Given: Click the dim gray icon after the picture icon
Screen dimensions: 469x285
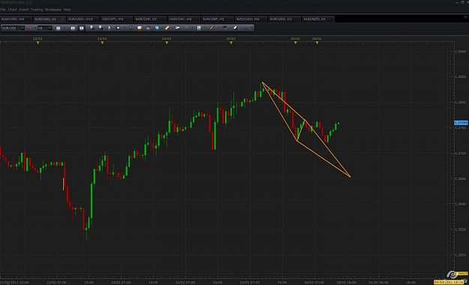Looking at the screenshot, I should coord(186,28).
